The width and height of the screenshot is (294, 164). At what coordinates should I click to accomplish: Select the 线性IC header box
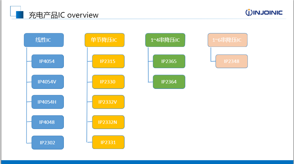(44, 40)
